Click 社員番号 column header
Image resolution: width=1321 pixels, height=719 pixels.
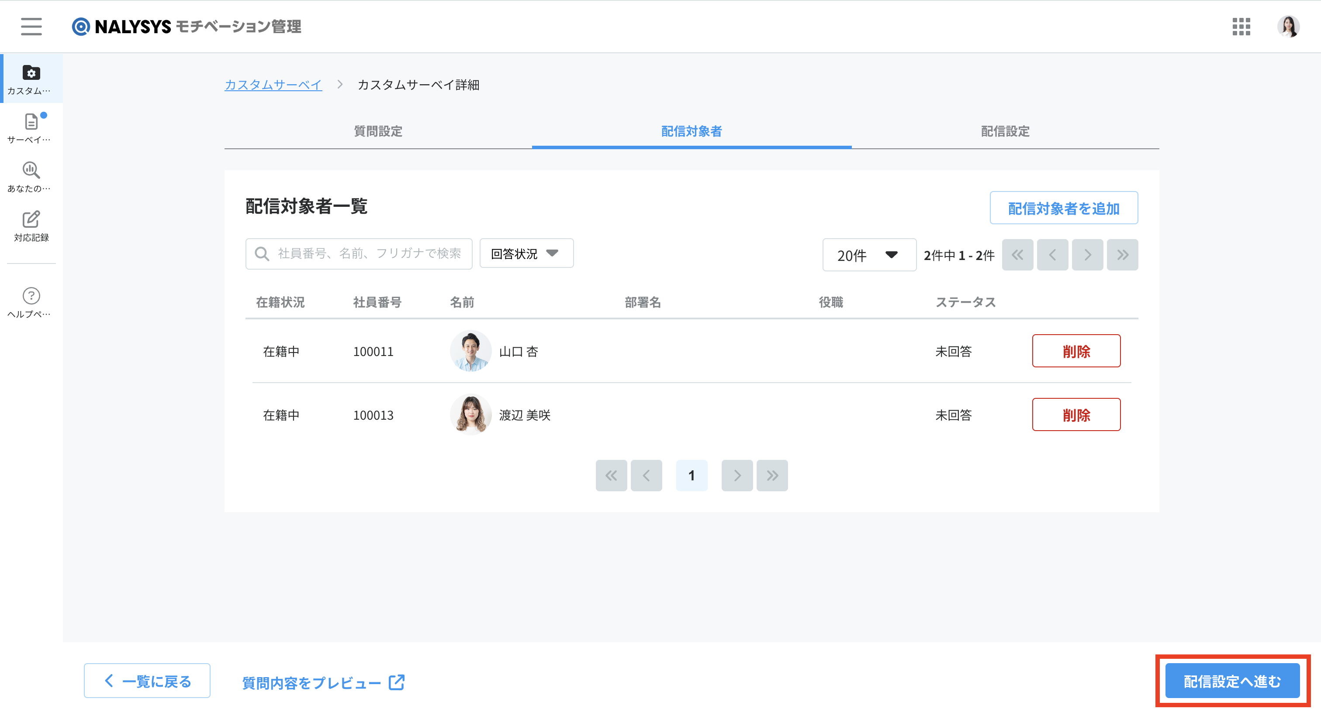tap(377, 302)
